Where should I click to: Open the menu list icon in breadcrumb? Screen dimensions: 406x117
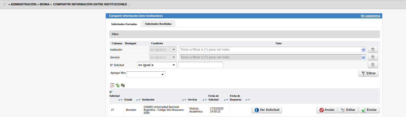(x=5, y=5)
